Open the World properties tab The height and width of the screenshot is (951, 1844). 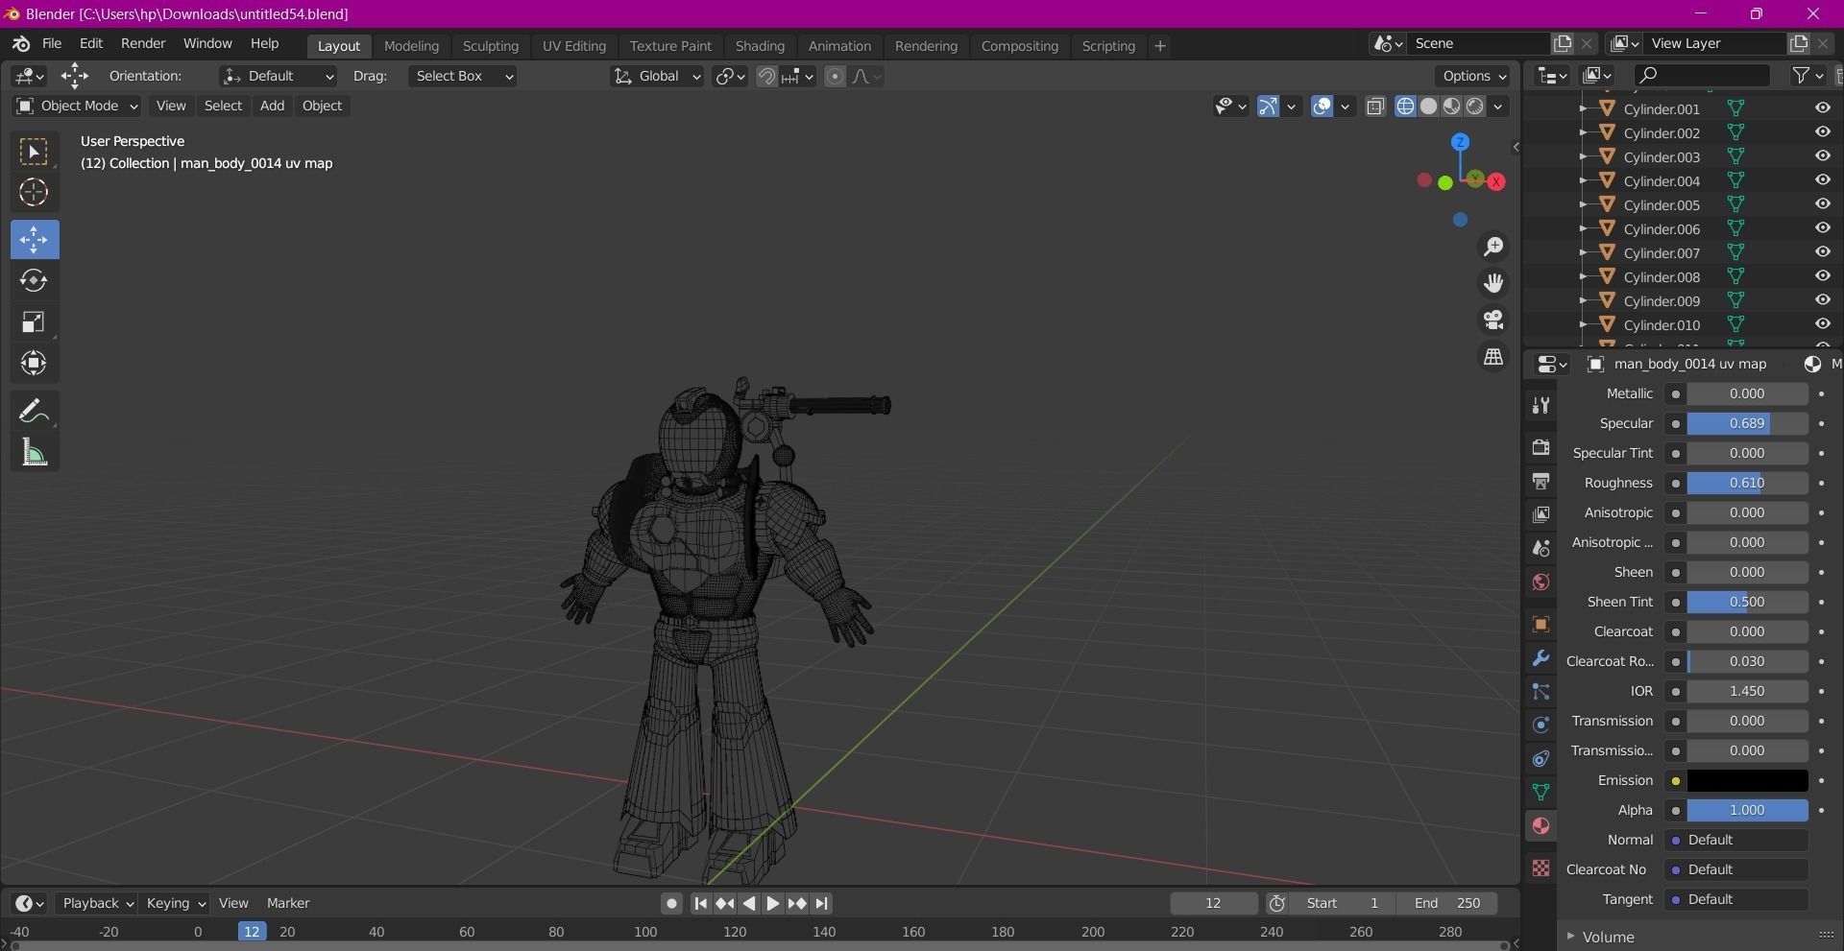pos(1541,582)
